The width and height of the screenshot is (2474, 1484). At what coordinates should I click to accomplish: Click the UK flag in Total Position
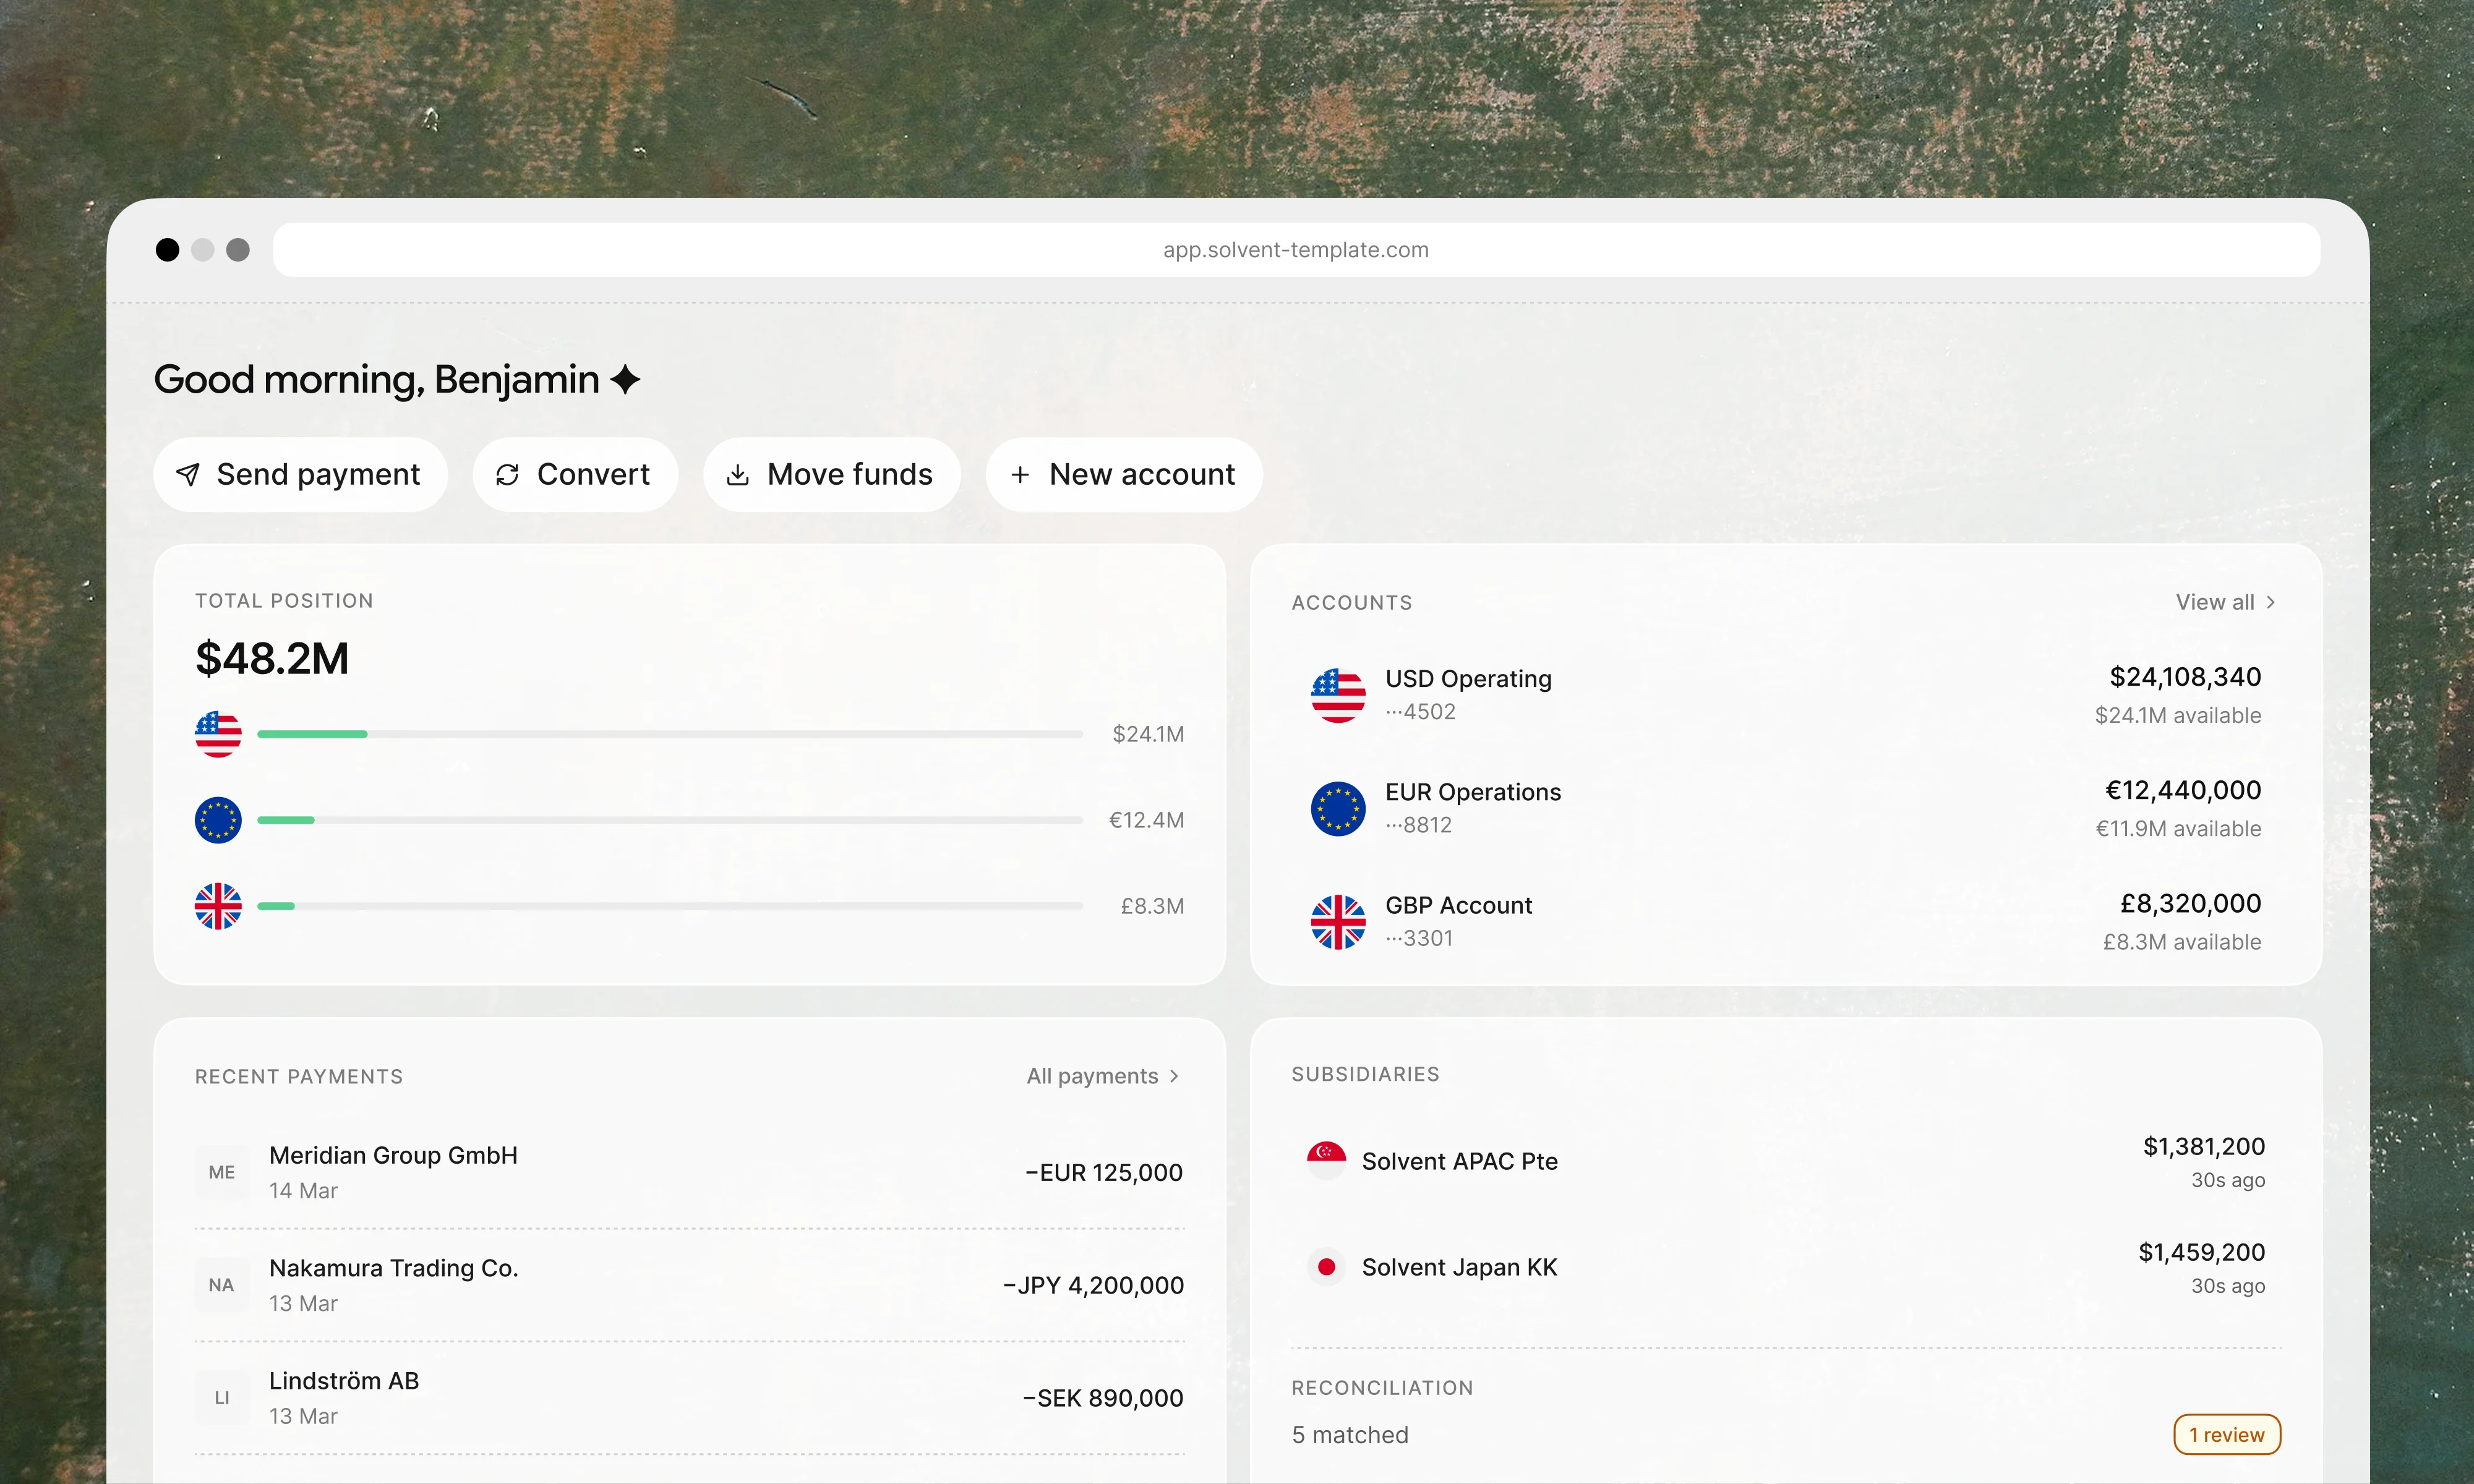[x=218, y=906]
